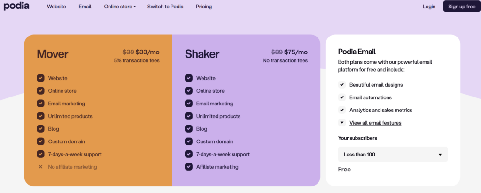Click the checkmark icon next to Beautiful email designs

(342, 85)
